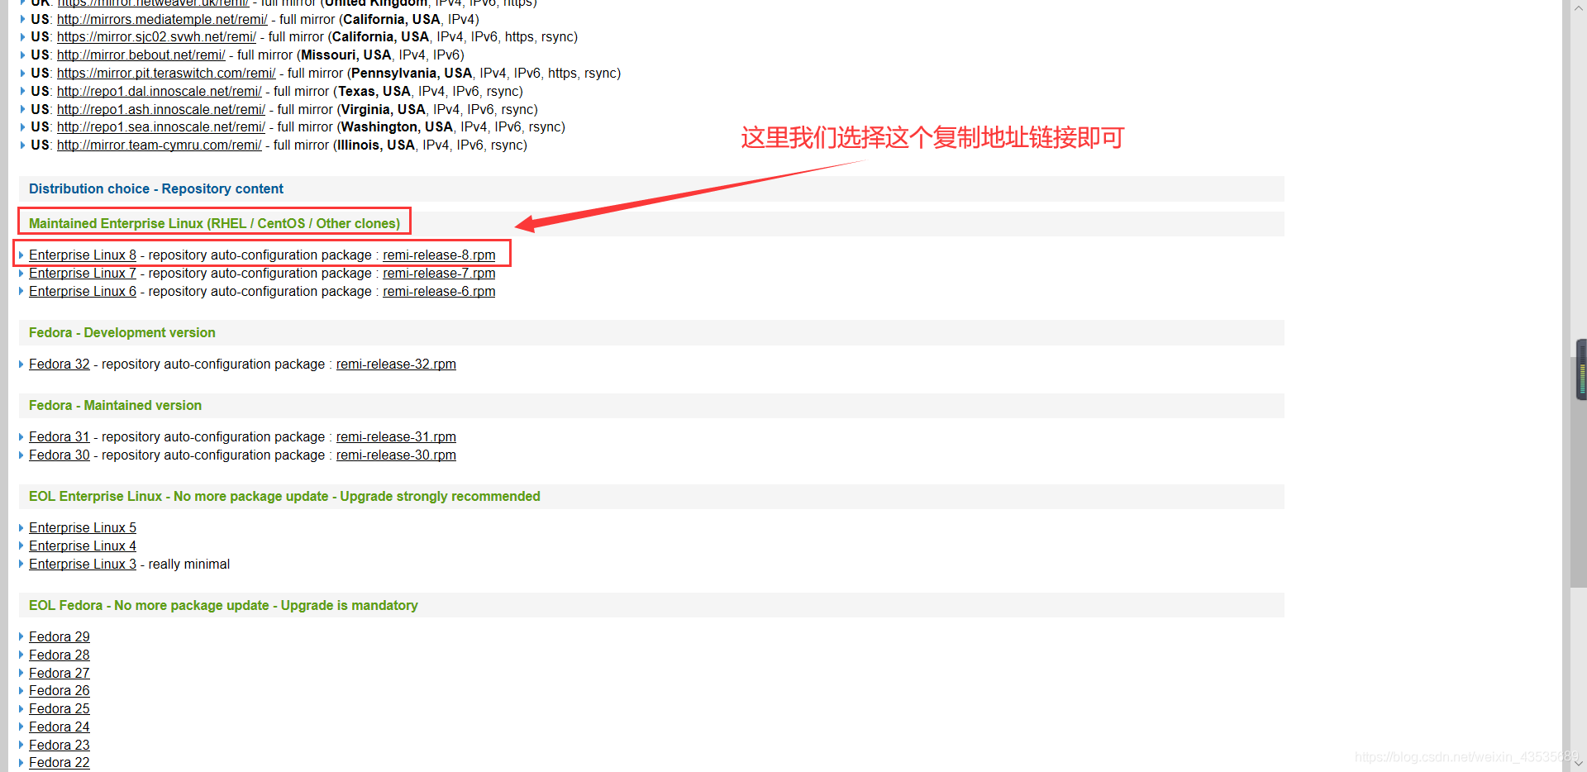The width and height of the screenshot is (1587, 772).
Task: Click the 'Virginia, USA' mirror location text
Action: (384, 110)
